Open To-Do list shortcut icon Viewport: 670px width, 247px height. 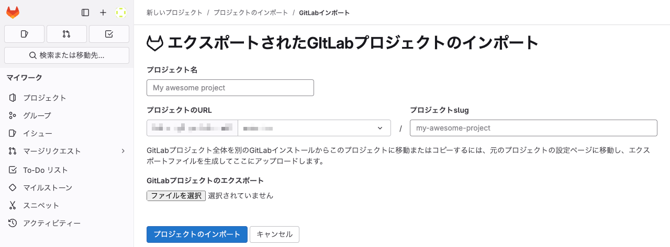pos(109,34)
